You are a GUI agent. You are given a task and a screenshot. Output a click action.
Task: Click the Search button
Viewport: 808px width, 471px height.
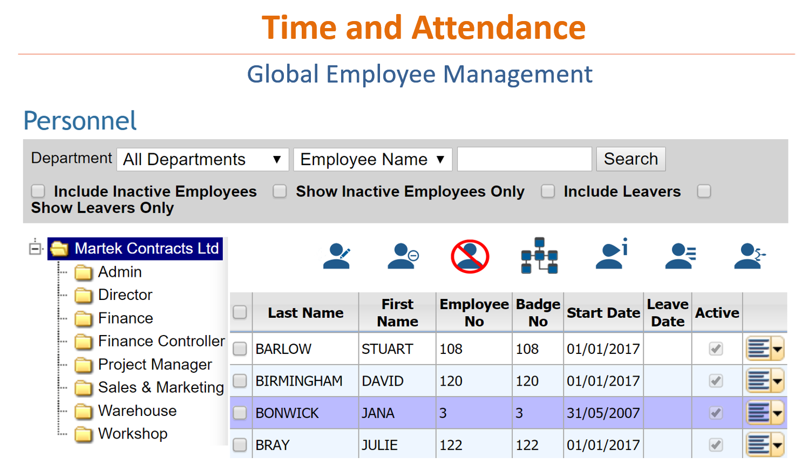coord(630,159)
